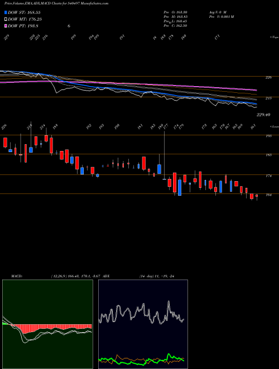Select the 'DOW PT: 193.8' legend text

(x=23, y=26)
